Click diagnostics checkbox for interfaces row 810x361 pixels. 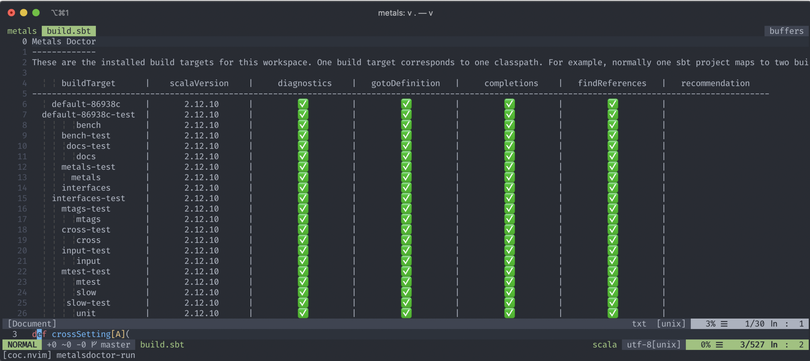click(x=303, y=188)
